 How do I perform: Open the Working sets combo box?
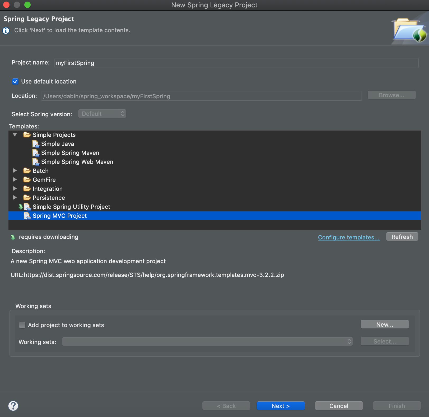[208, 341]
